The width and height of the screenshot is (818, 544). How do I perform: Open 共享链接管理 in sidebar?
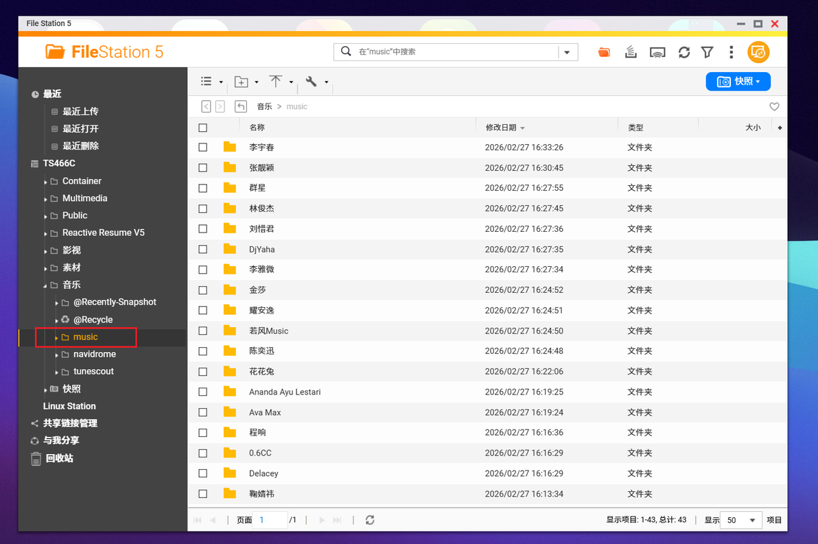coord(70,423)
